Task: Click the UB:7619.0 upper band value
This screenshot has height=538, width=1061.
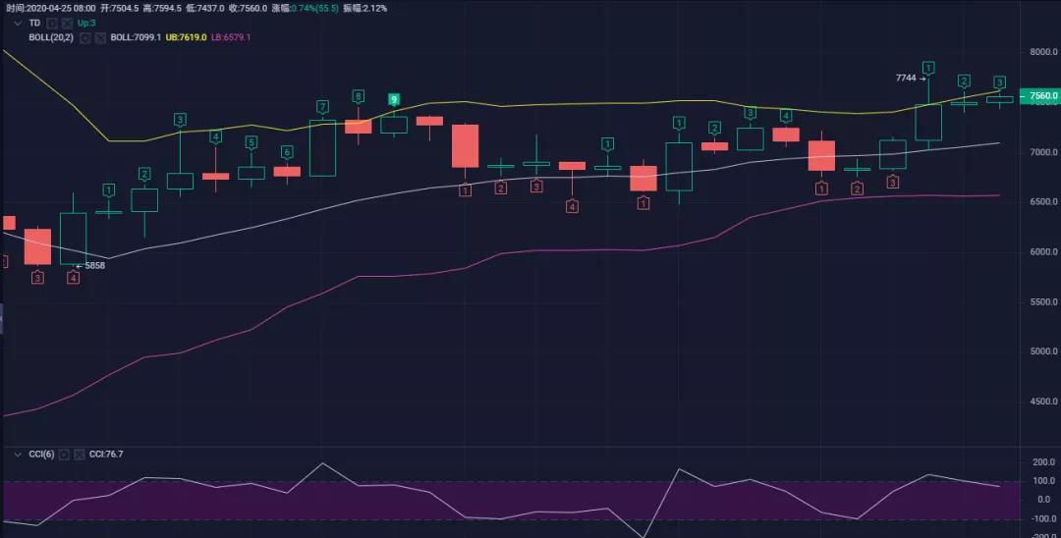Action: coord(186,37)
